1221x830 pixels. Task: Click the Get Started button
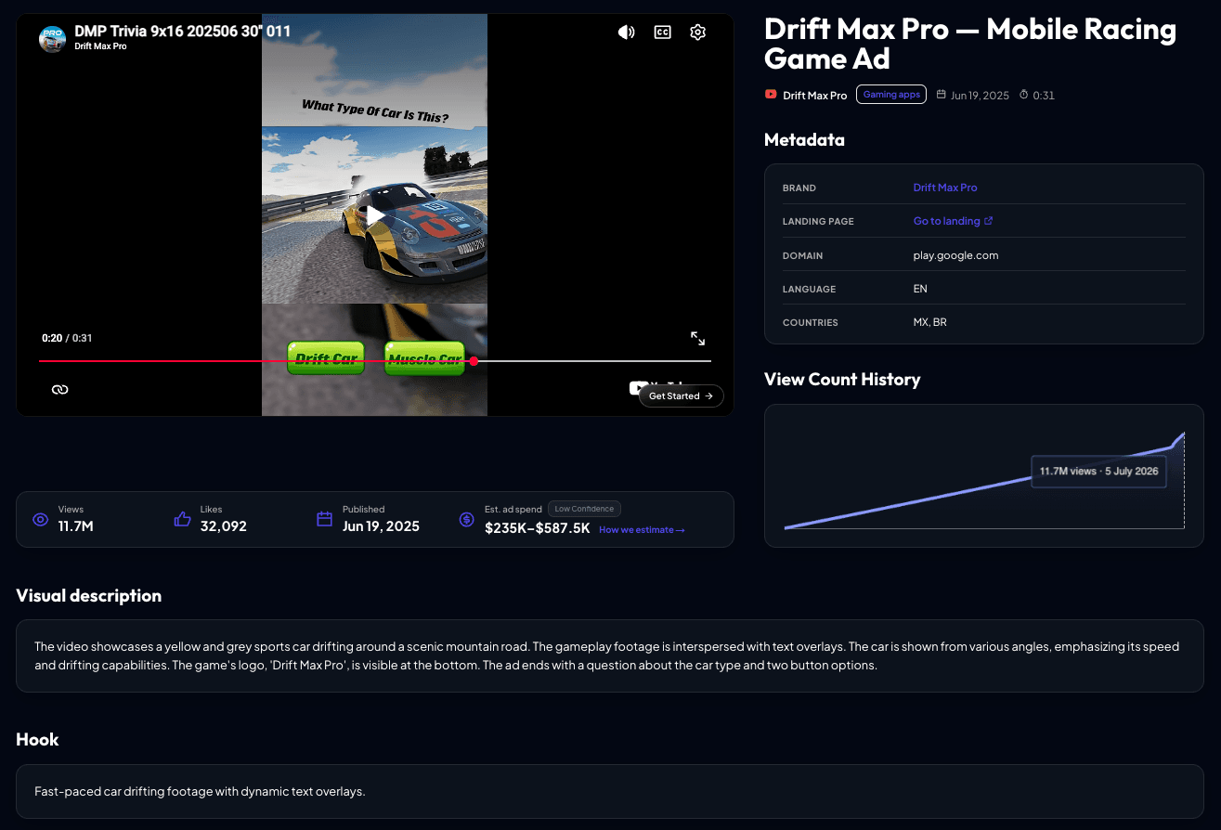coord(681,396)
